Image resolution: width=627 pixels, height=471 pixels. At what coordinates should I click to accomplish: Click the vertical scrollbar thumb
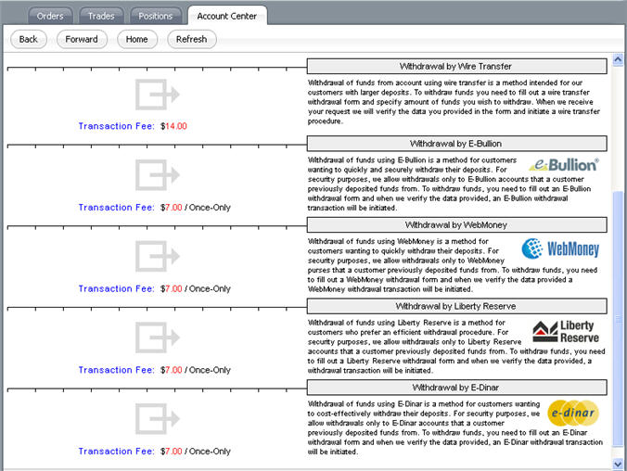point(618,320)
